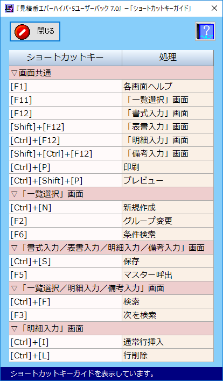Collapse the 画面共通 section triangle
Screen dimensions: 223x381
point(14,73)
